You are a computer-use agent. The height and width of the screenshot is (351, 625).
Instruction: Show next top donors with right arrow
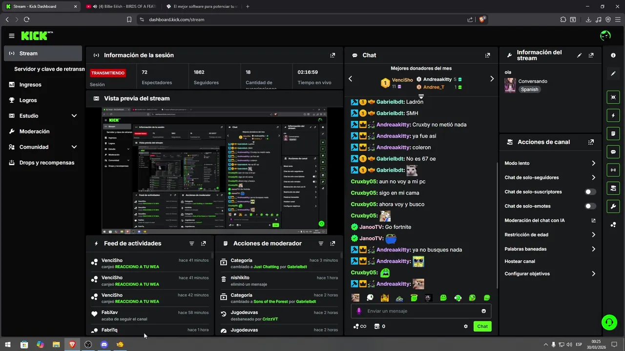492,79
